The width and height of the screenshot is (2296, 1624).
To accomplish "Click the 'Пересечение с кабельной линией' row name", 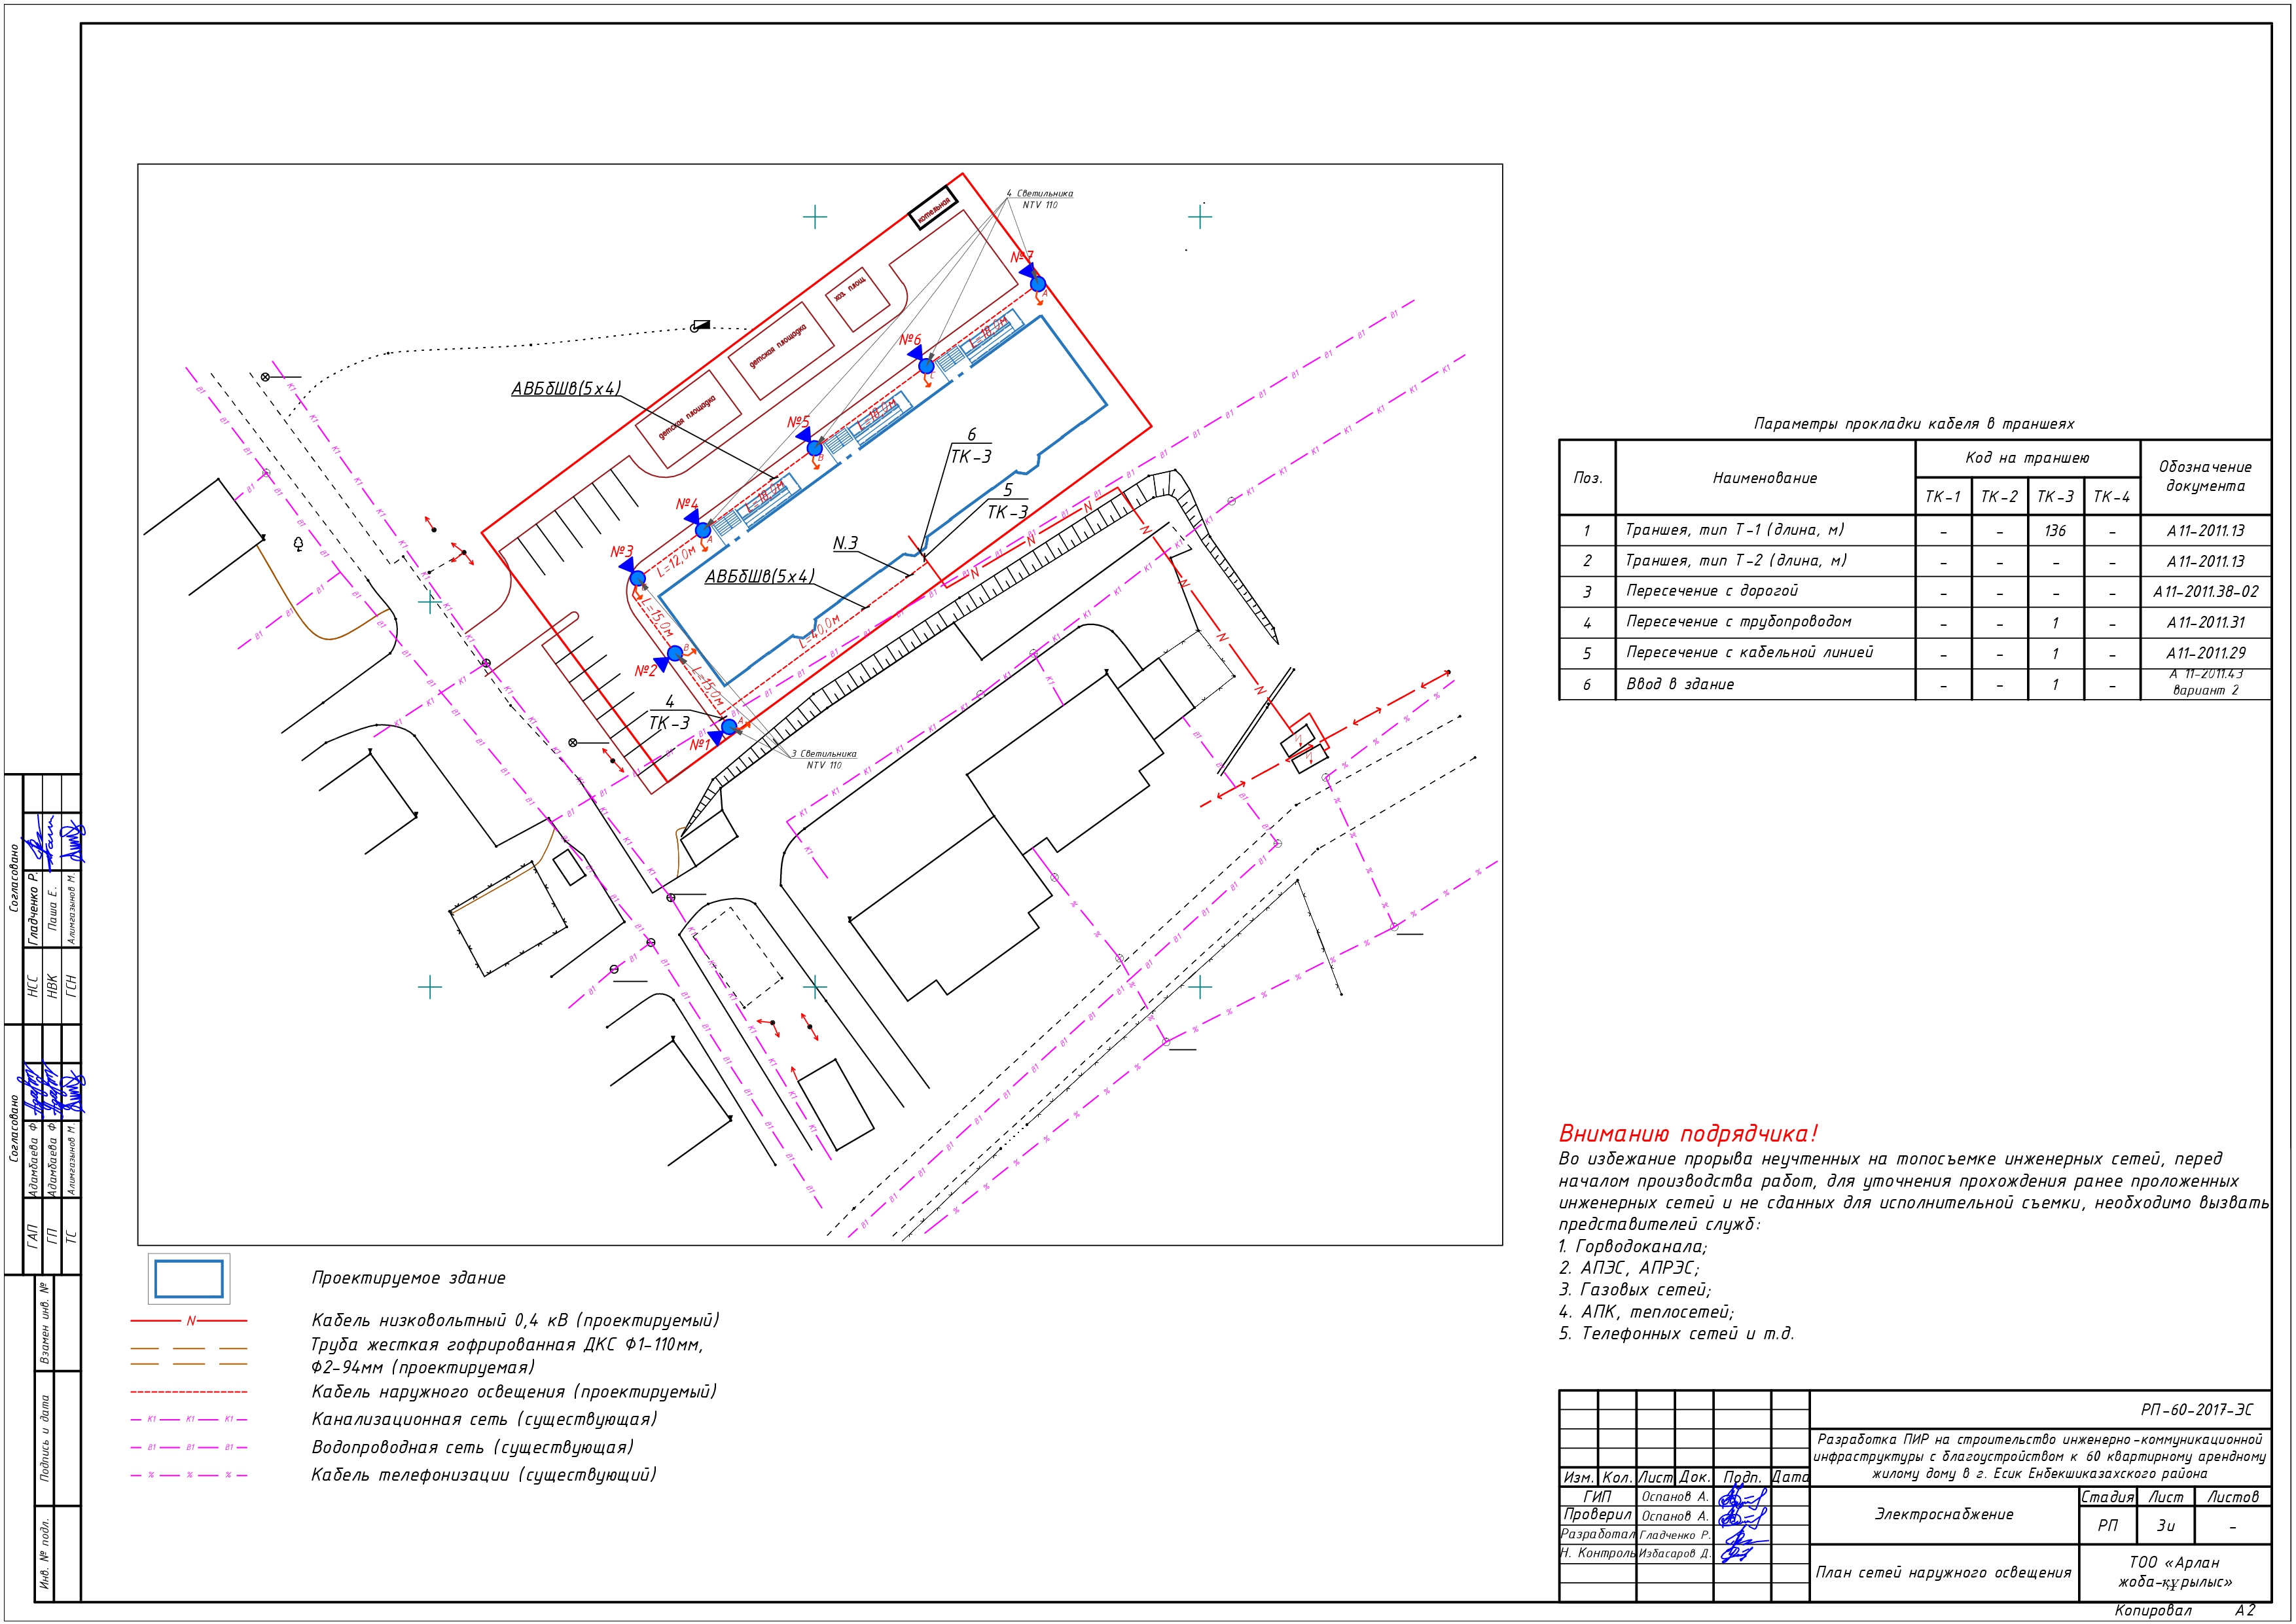I will (x=1749, y=652).
